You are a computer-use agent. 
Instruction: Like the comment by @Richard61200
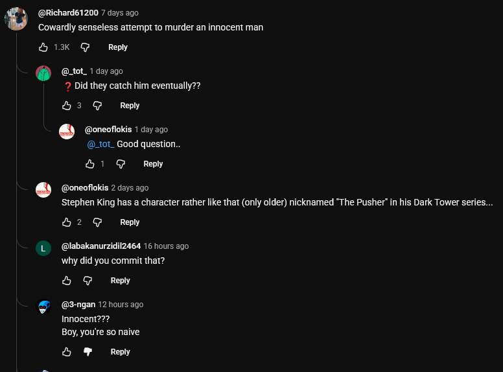(x=43, y=47)
